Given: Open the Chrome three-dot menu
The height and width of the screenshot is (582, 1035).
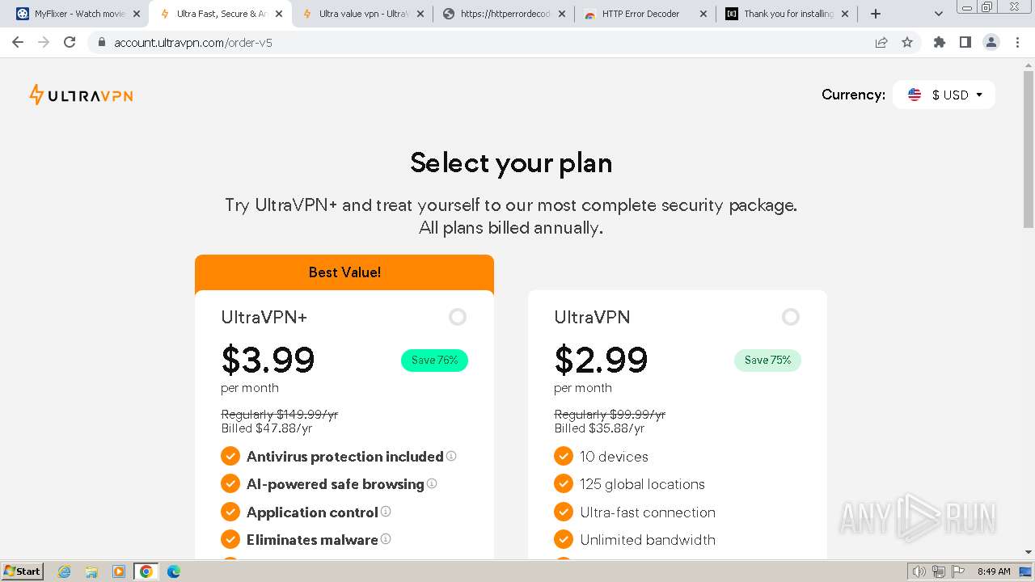Looking at the screenshot, I should [x=1017, y=42].
